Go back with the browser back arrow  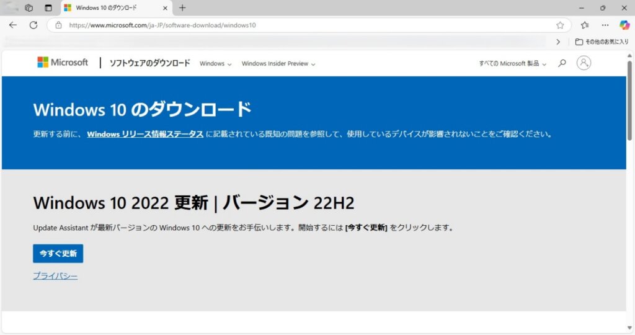point(13,25)
